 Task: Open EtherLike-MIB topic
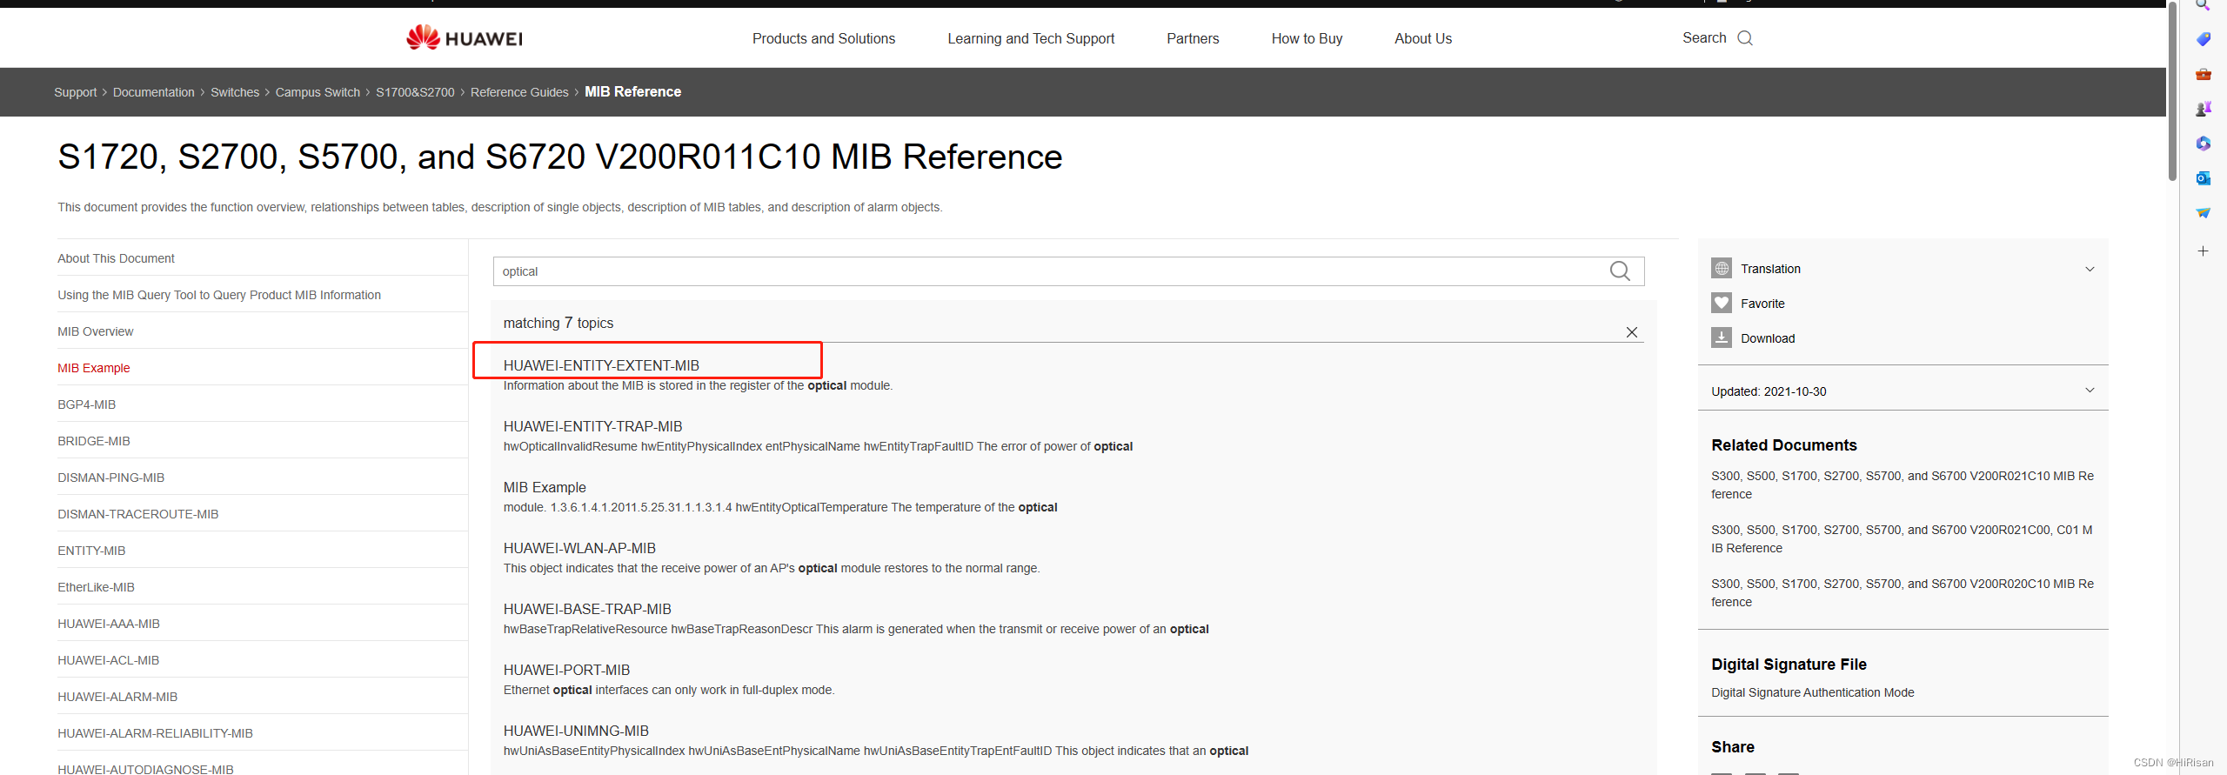[97, 587]
